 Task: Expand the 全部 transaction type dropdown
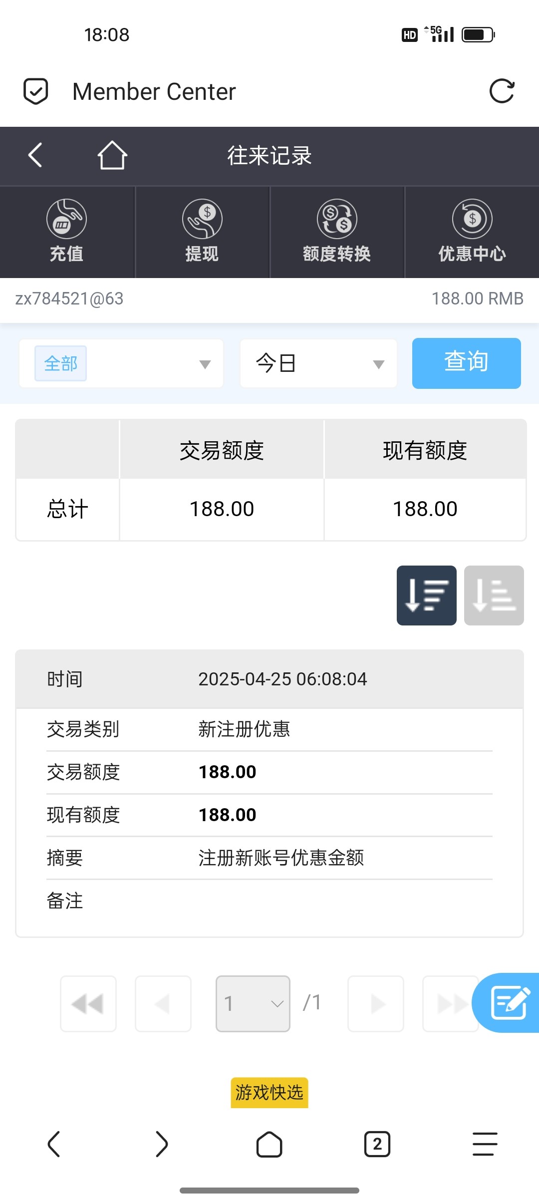pyautogui.click(x=121, y=363)
